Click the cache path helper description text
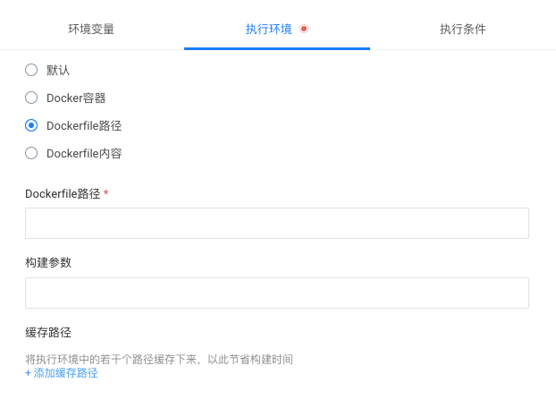This screenshot has width=556, height=408. coord(159,360)
